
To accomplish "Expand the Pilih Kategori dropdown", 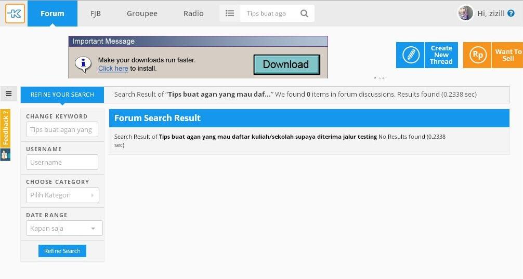I will tap(62, 195).
